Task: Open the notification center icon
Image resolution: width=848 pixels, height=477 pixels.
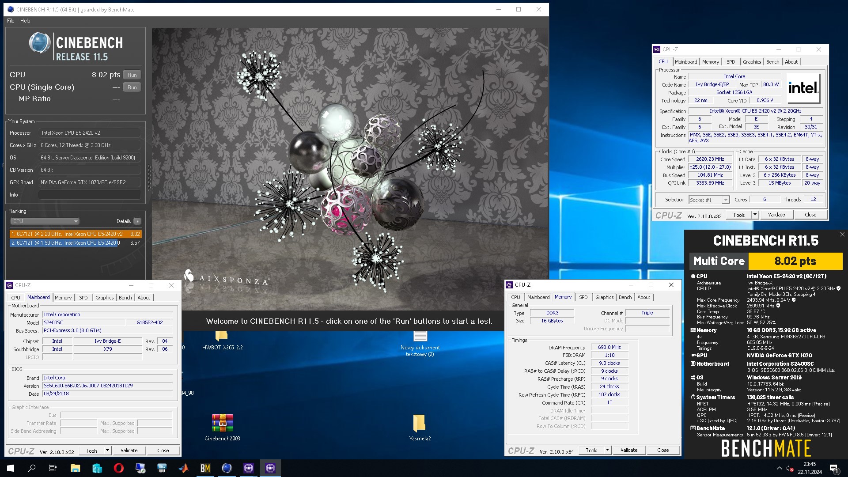Action: tap(834, 469)
